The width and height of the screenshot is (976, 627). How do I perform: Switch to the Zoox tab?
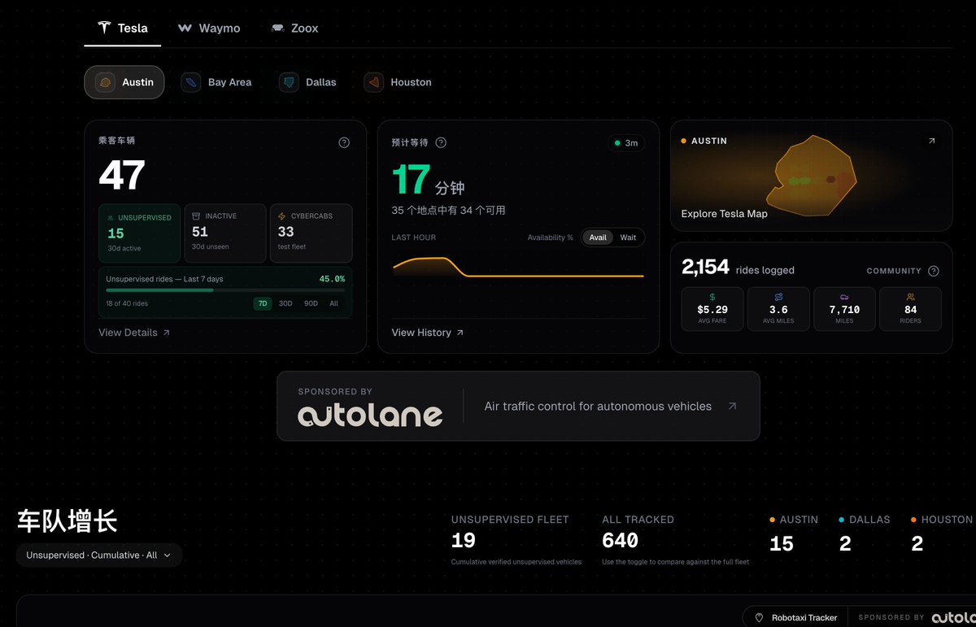[x=294, y=28]
